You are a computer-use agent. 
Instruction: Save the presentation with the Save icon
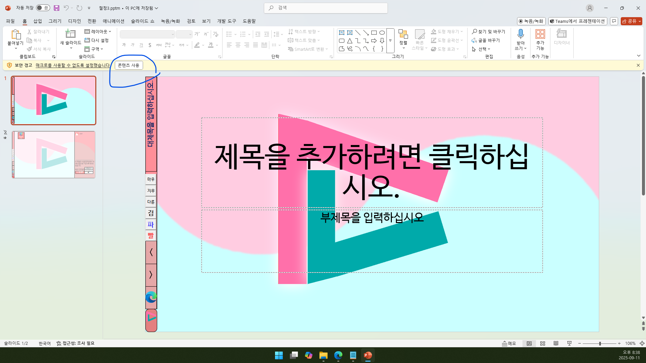coord(56,8)
